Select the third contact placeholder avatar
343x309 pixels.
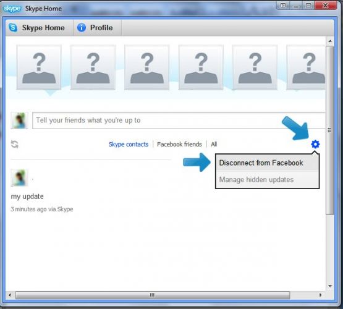pyautogui.click(x=147, y=67)
